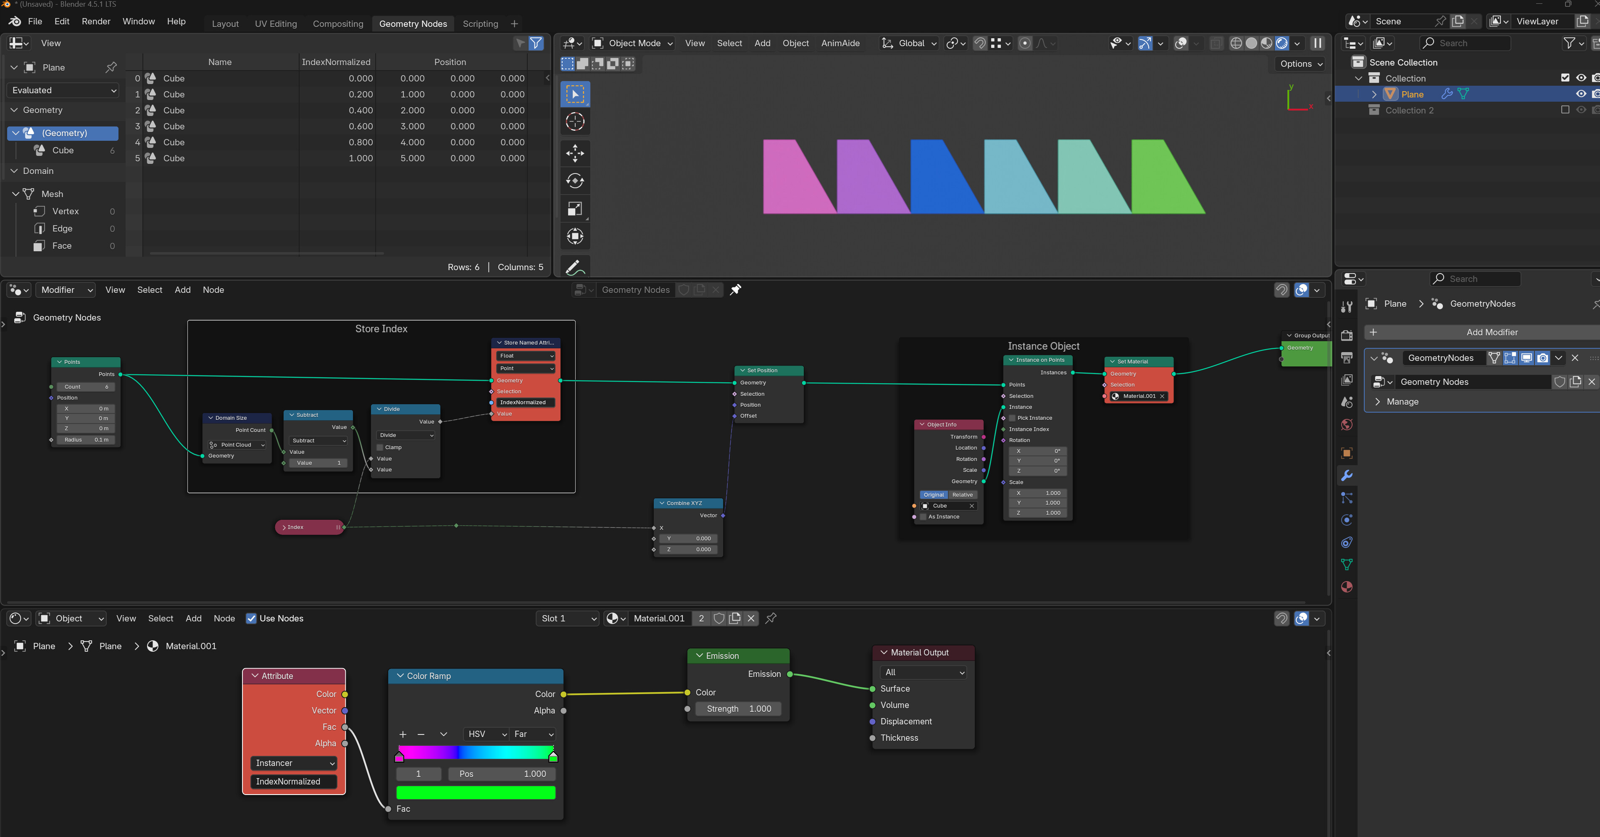Open the Physics properties tab
Image resolution: width=1600 pixels, height=837 pixels.
click(1347, 520)
